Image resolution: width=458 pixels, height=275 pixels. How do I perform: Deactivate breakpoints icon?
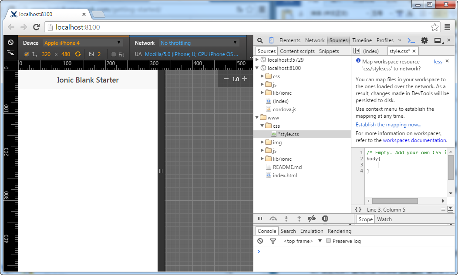pos(312,219)
